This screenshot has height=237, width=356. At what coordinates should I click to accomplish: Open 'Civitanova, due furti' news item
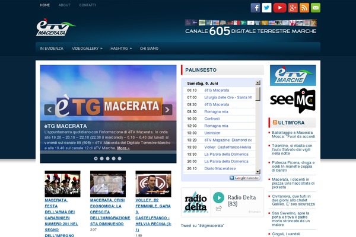293,200
